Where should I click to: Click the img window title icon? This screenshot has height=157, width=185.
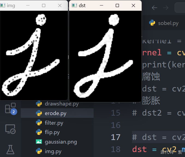3,5
